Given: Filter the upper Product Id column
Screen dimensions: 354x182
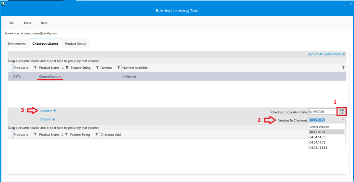Looking at the screenshot, I should 35,68.
